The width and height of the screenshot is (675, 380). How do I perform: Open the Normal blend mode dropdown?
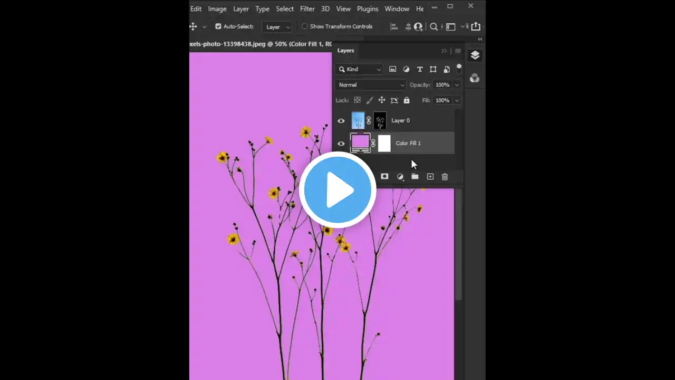coord(371,85)
